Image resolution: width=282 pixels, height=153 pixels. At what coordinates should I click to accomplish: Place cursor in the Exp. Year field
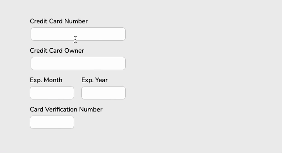pos(104,93)
